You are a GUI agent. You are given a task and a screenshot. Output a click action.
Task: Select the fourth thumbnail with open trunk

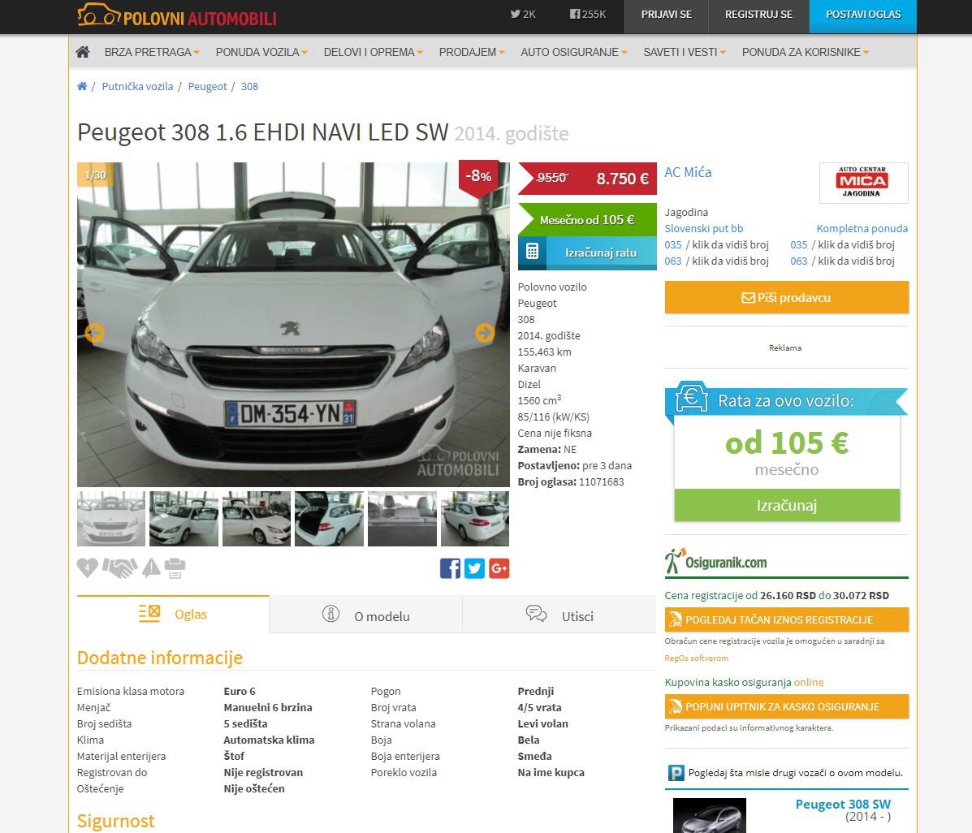(329, 519)
